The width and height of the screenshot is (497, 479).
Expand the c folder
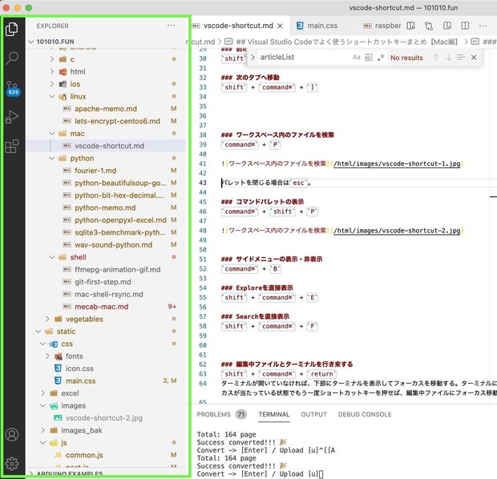52,59
